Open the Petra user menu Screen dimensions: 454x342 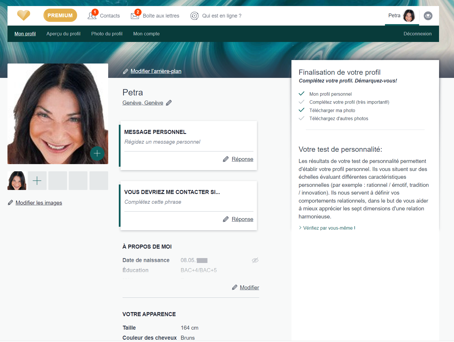[394, 16]
